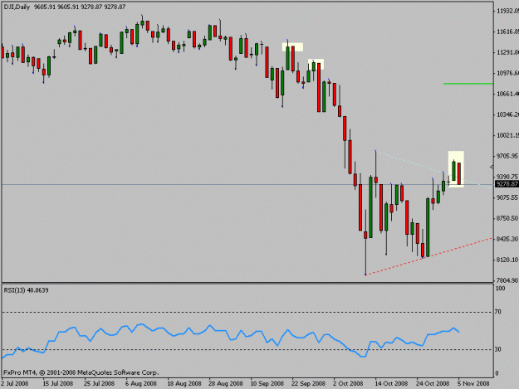Click the 6 Aug 2008 date label
Viewport: 519px width, 389px height.
coord(141,383)
